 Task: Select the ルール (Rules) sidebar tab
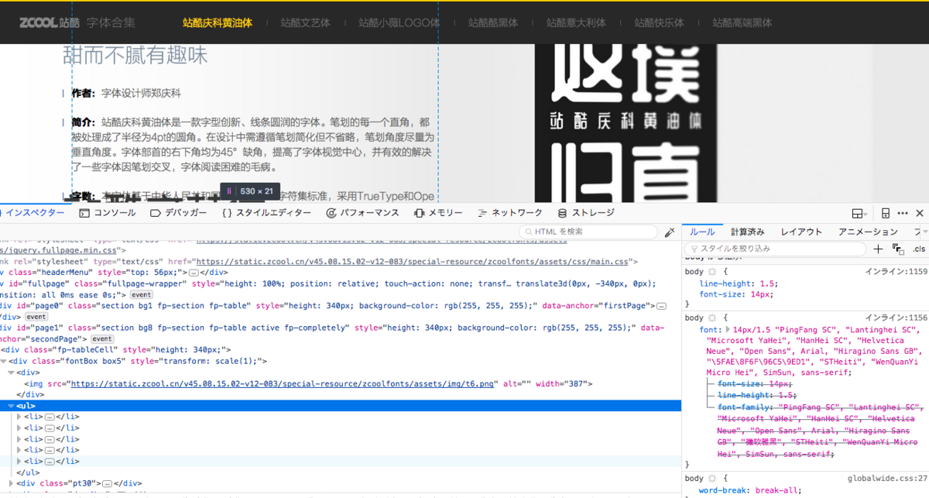pos(702,232)
